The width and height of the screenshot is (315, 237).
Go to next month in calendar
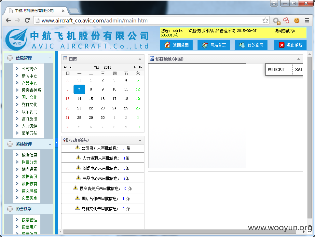pyautogui.click(x=135, y=67)
